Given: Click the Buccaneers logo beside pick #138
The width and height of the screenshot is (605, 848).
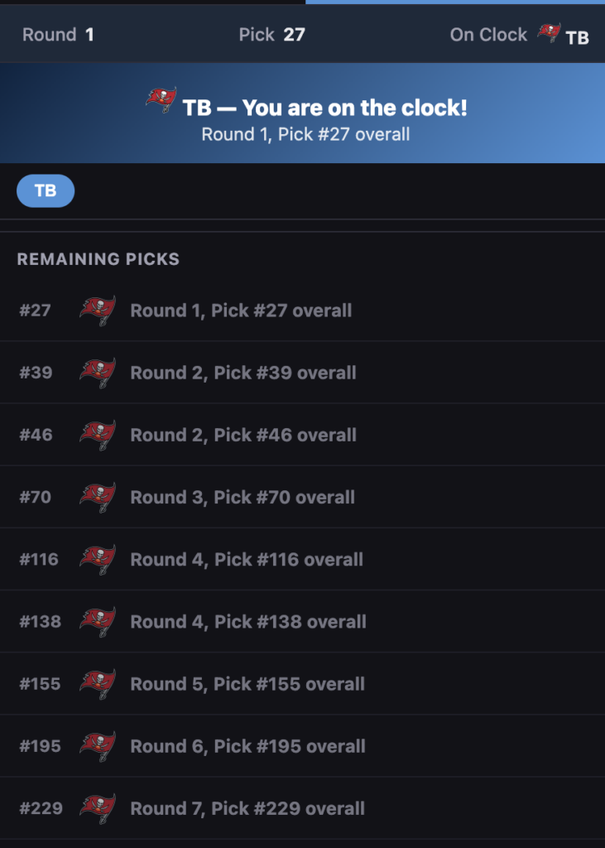Looking at the screenshot, I should (x=98, y=621).
